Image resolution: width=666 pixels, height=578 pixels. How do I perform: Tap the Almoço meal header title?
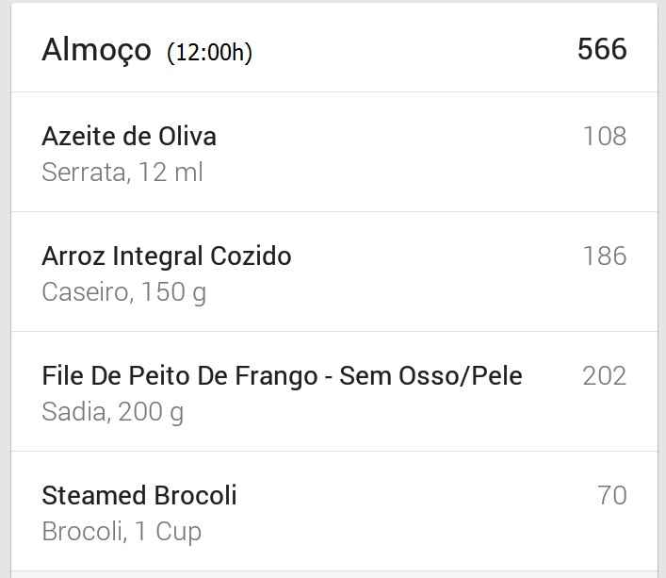pos(96,50)
